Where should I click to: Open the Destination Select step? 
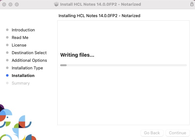point(29,53)
